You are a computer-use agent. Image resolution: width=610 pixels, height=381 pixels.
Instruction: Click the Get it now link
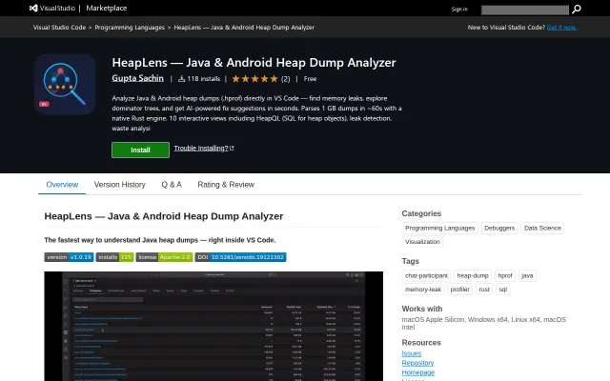point(561,28)
